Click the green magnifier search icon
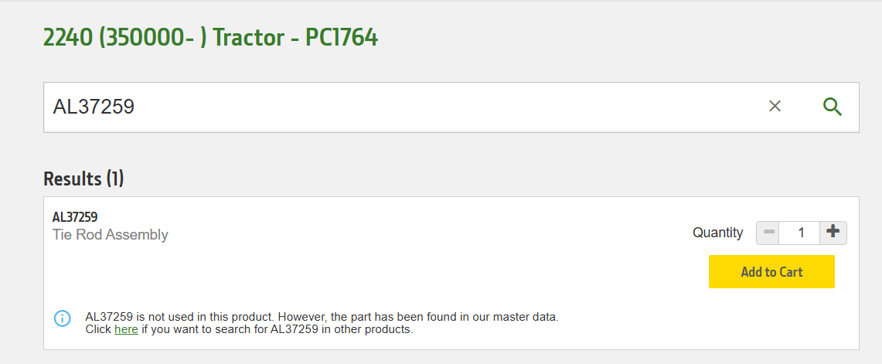The height and width of the screenshot is (364, 882). point(832,107)
